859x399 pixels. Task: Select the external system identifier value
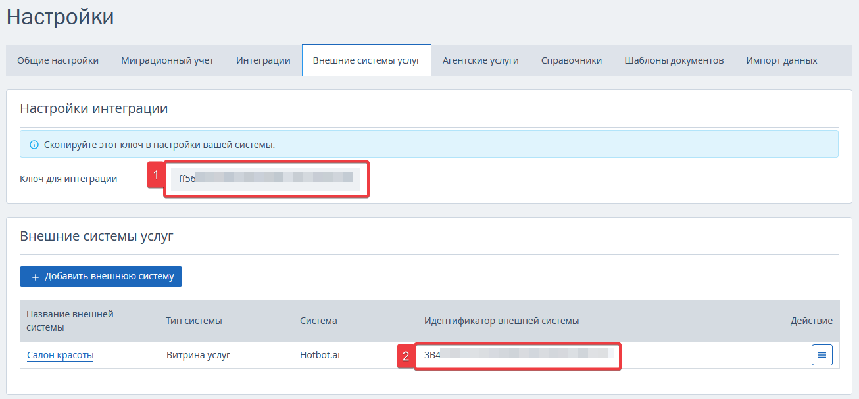(x=519, y=355)
